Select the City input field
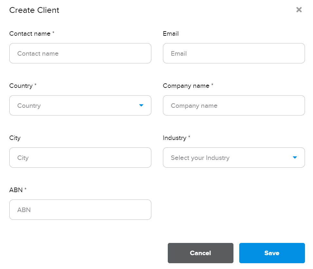The width and height of the screenshot is (313, 269). click(80, 158)
